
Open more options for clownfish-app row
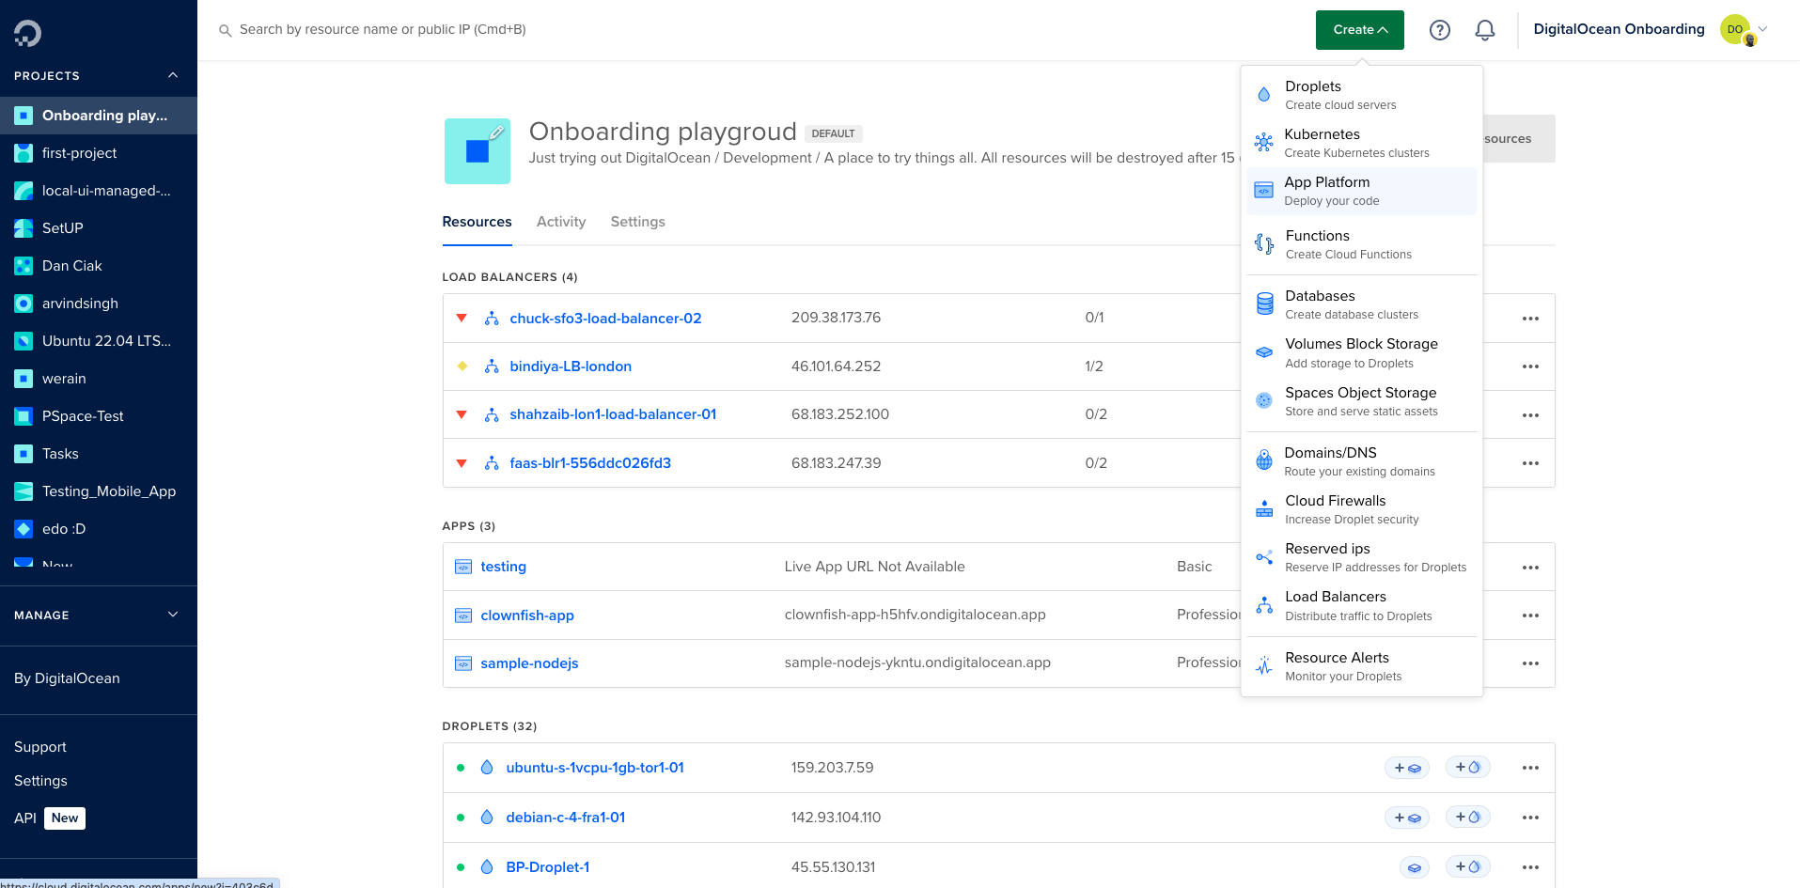click(1529, 615)
